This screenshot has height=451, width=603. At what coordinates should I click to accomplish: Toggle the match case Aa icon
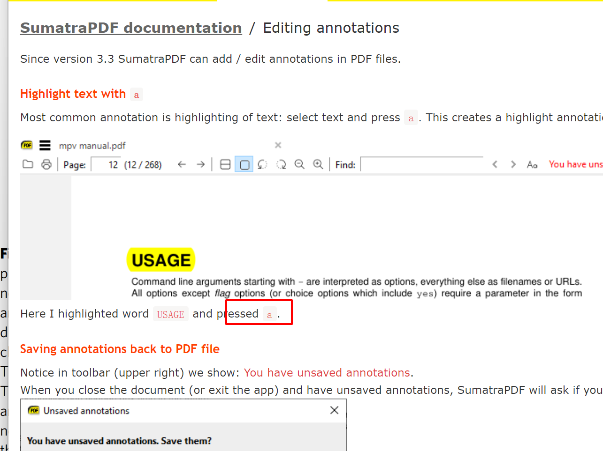(532, 164)
